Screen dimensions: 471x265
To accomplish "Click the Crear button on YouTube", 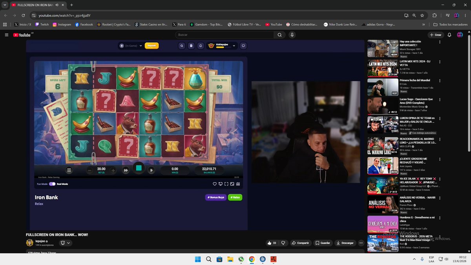I will pyautogui.click(x=436, y=35).
